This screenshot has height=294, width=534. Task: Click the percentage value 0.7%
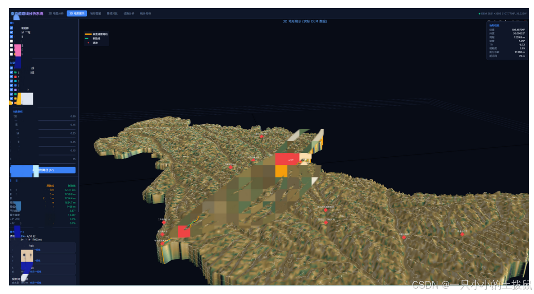point(72,223)
